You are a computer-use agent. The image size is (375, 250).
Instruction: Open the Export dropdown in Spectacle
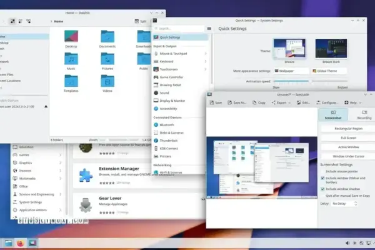click(281, 102)
